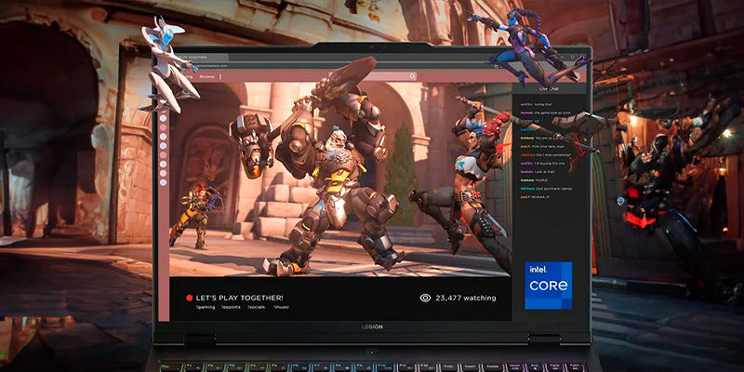Click the red live indicator dot
Image resolution: width=744 pixels, height=372 pixels.
(190, 298)
